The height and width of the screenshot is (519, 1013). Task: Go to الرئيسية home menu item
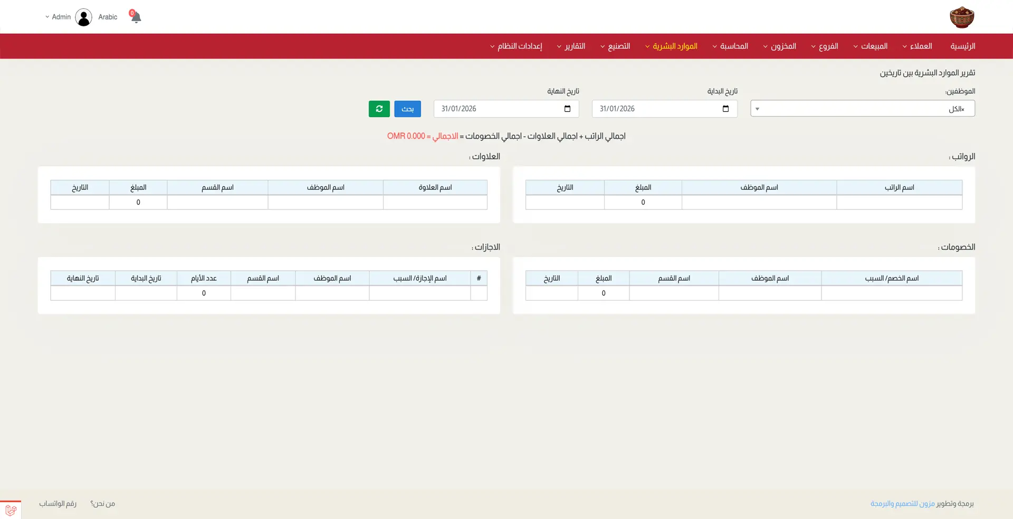962,46
